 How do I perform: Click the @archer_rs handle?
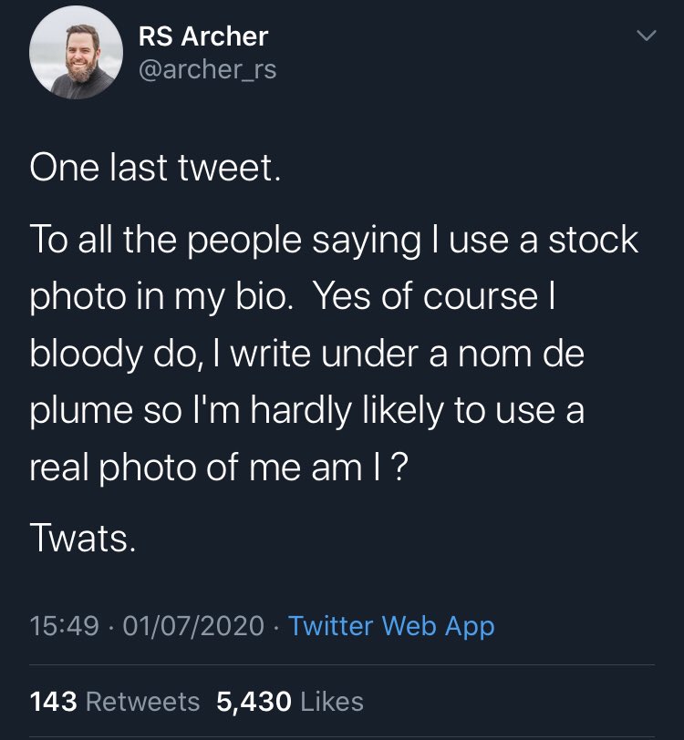pyautogui.click(x=206, y=69)
